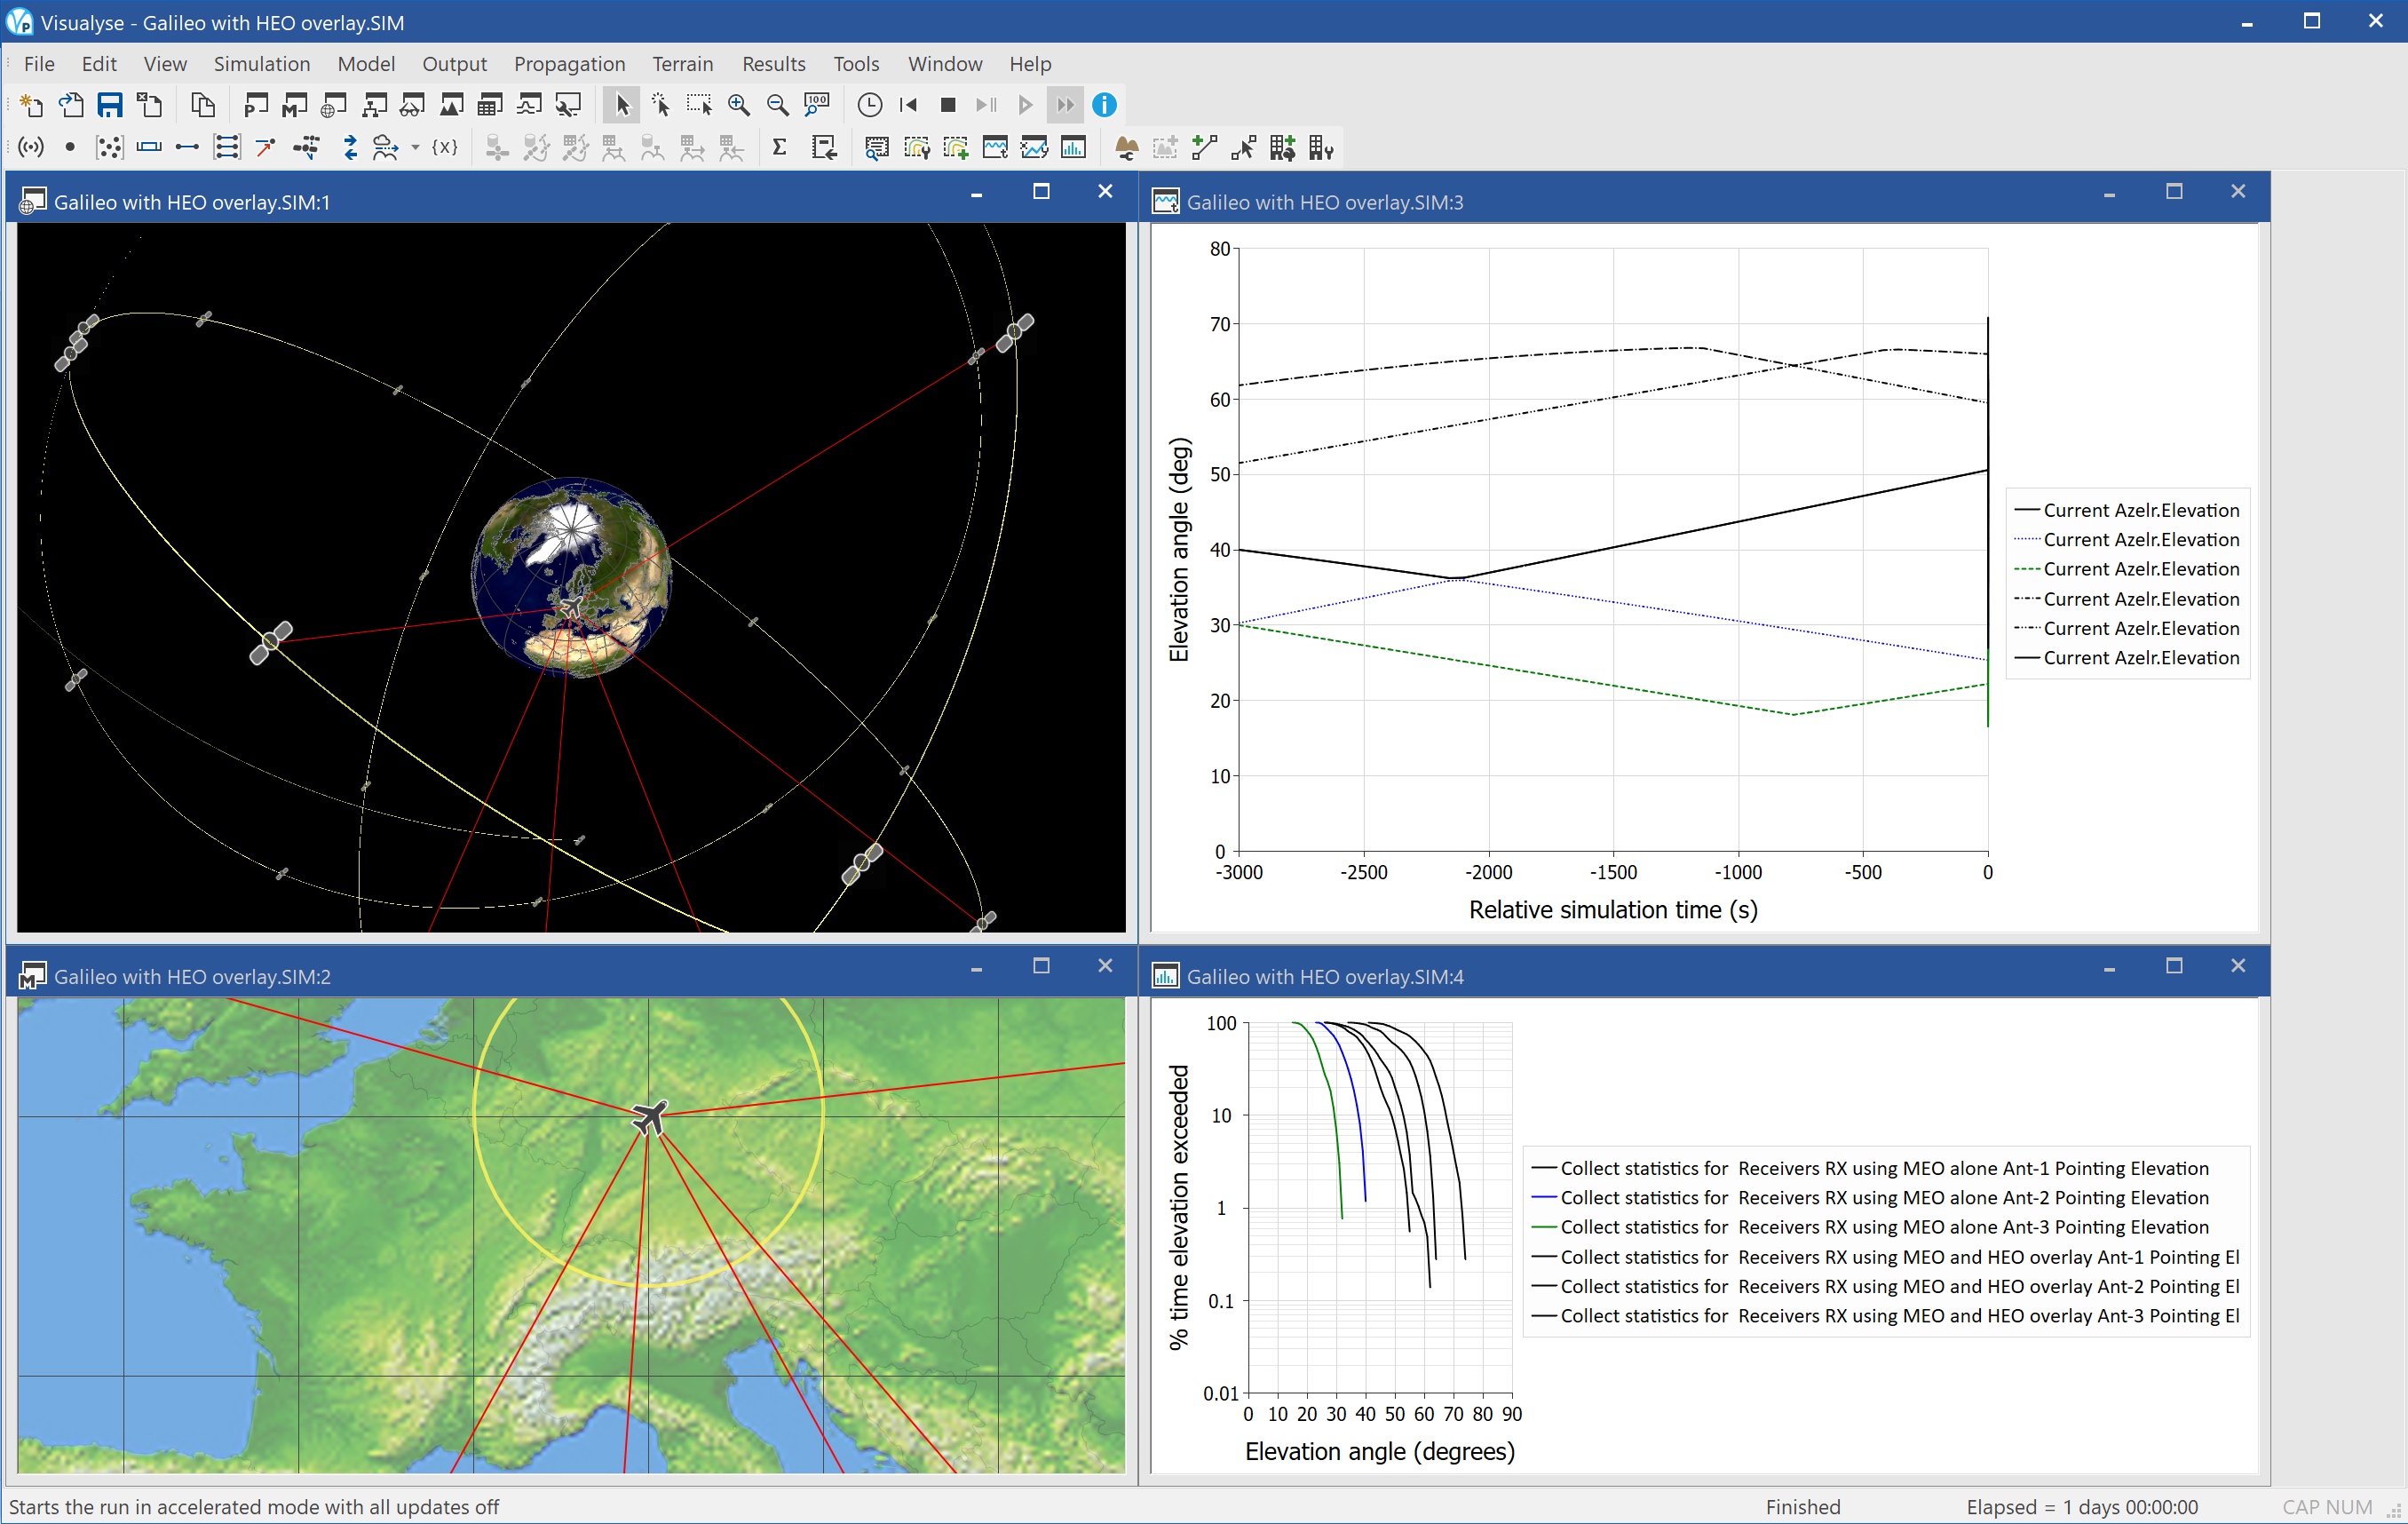
Task: Open the station groups icon
Action: point(109,148)
